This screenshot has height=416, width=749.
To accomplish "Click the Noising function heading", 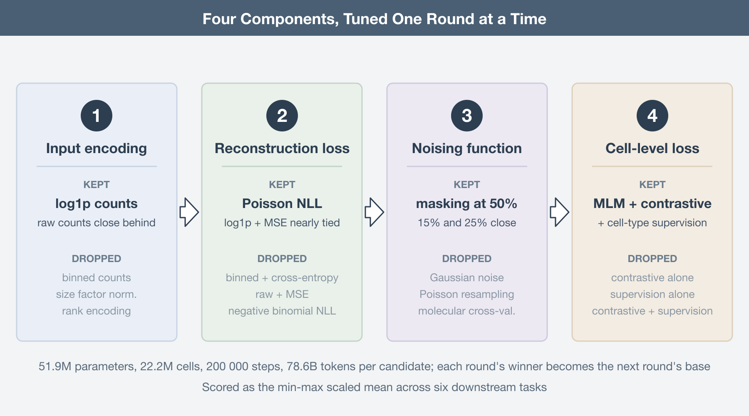I will tap(467, 149).
